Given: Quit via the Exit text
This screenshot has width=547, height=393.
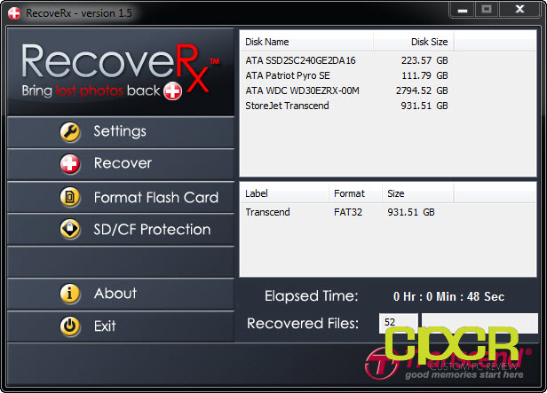Looking at the screenshot, I should (x=105, y=326).
